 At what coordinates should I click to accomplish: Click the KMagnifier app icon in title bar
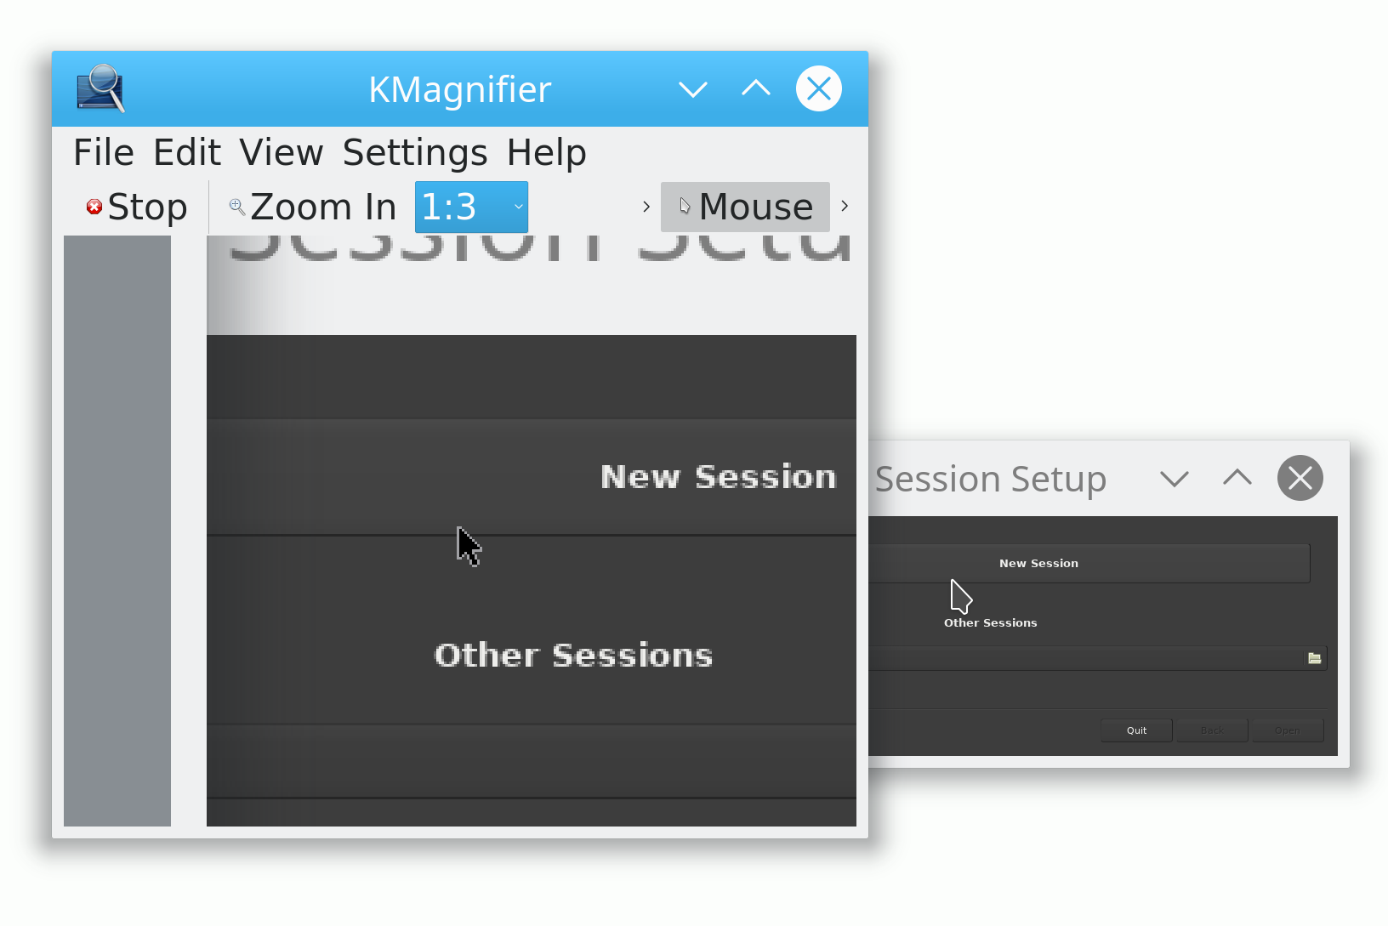tap(100, 88)
